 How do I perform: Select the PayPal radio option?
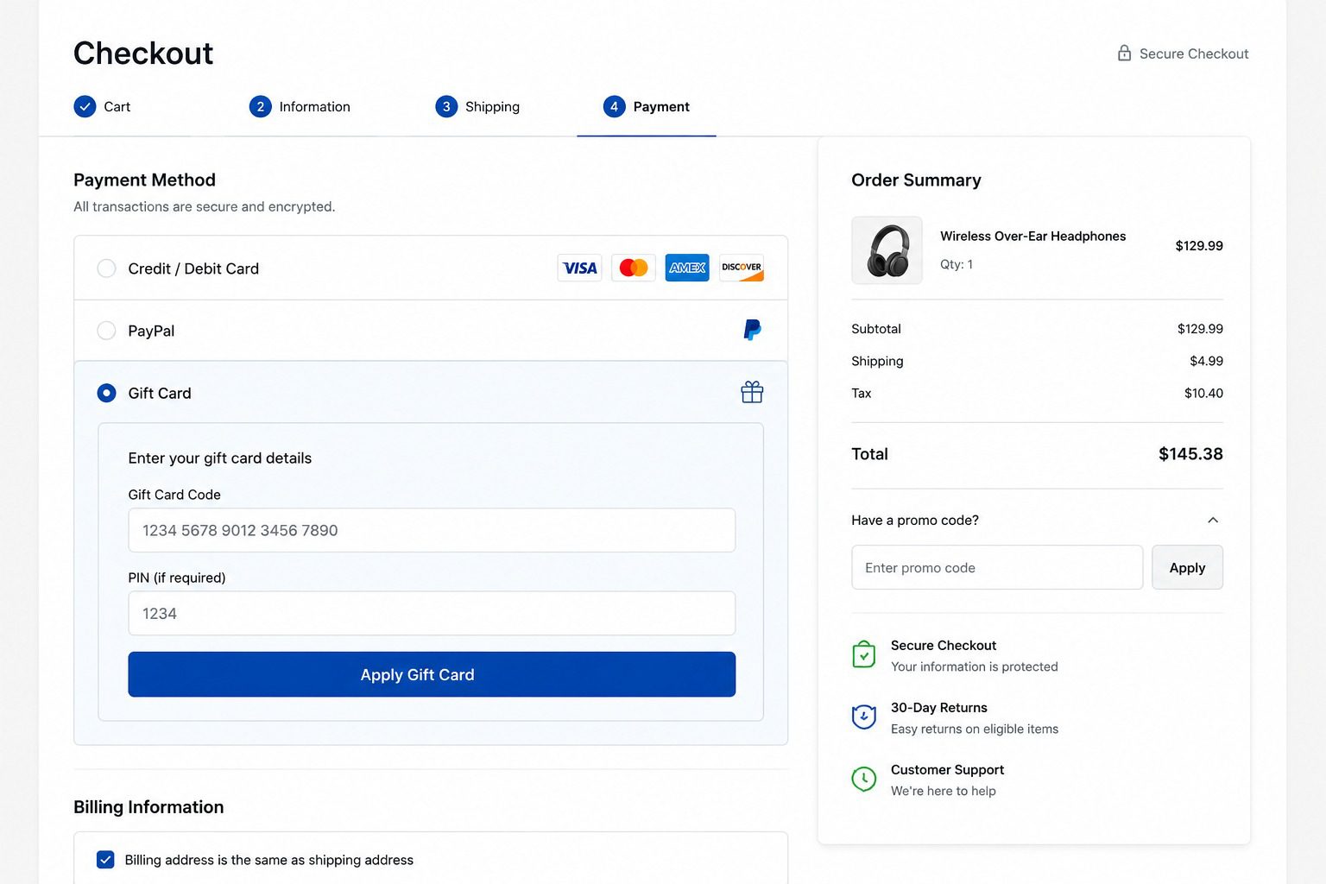pos(106,331)
